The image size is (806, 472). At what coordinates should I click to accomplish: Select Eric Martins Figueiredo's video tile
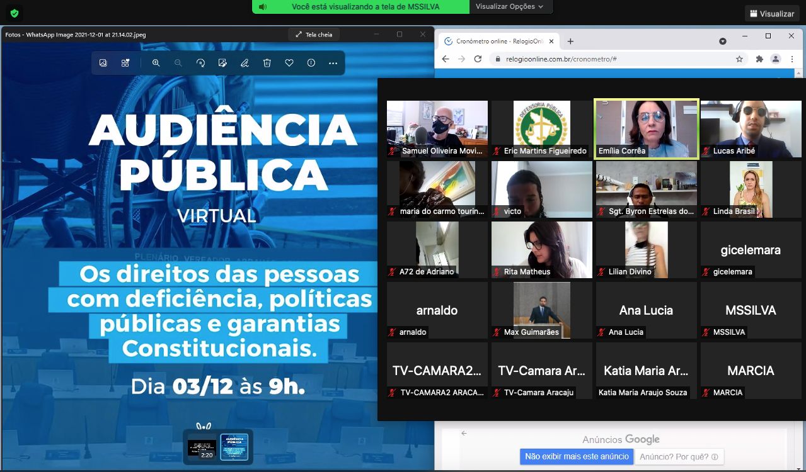coord(542,129)
